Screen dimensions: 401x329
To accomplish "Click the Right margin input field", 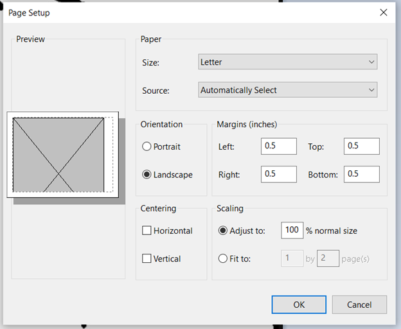I will click(x=279, y=174).
